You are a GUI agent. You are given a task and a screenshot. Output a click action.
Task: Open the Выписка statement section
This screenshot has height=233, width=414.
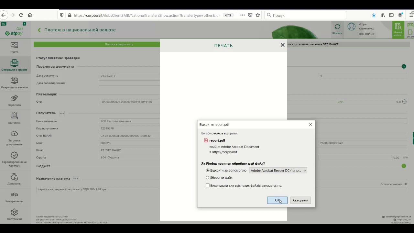click(14, 118)
